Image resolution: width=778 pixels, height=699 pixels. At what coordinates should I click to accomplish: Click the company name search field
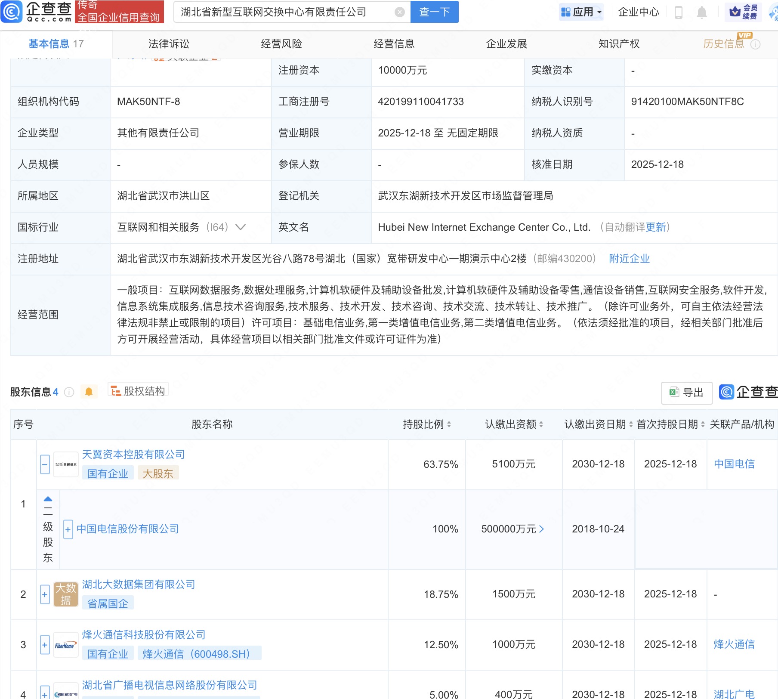point(284,12)
